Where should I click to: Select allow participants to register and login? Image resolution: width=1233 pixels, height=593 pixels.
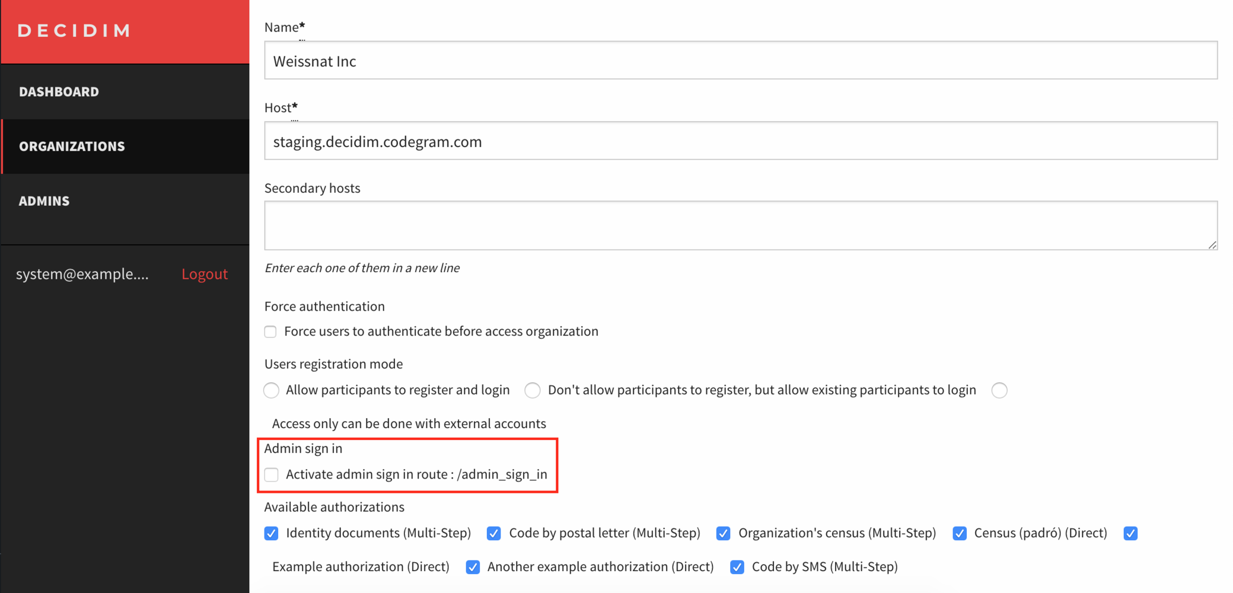271,390
